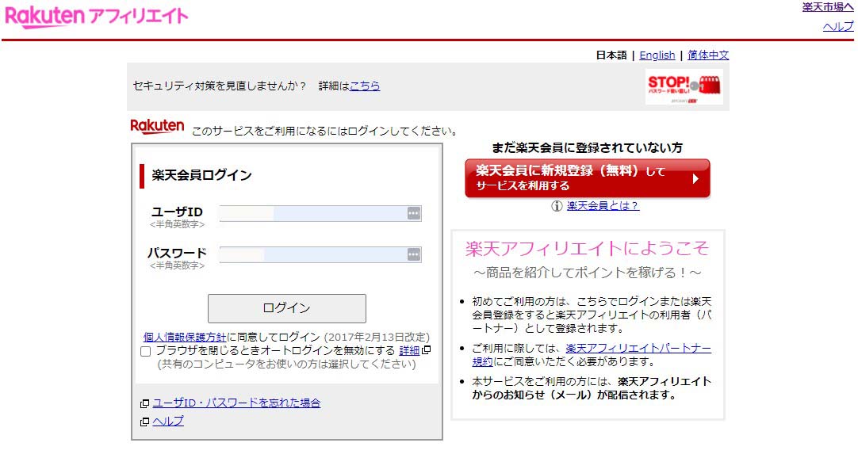Click 楽天会員ログイン heading text
The width and height of the screenshot is (858, 458).
[x=201, y=175]
